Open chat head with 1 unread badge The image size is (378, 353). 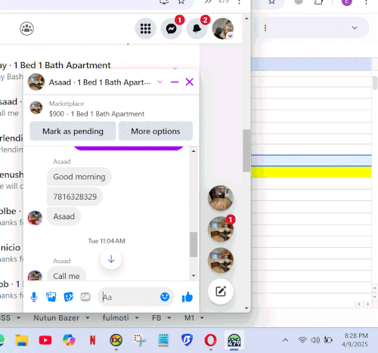point(221,229)
